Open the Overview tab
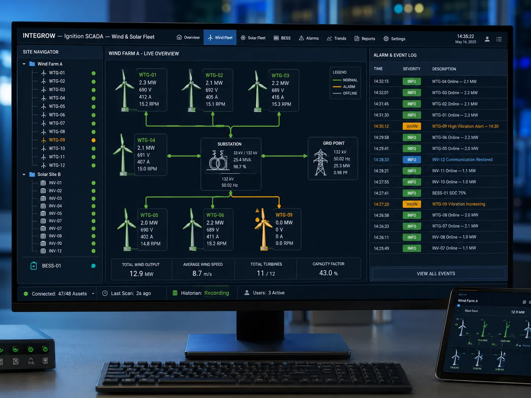 pos(188,37)
